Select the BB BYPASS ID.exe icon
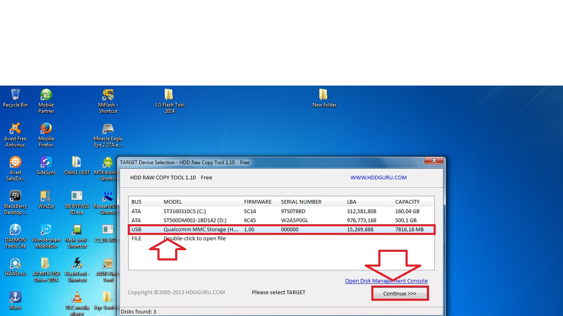Image resolution: width=563 pixels, height=316 pixels. point(77,202)
